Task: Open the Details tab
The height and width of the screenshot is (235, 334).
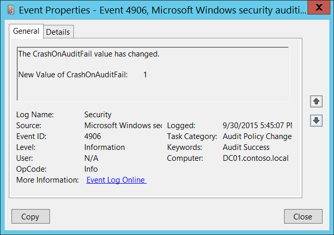Action: pos(58,32)
